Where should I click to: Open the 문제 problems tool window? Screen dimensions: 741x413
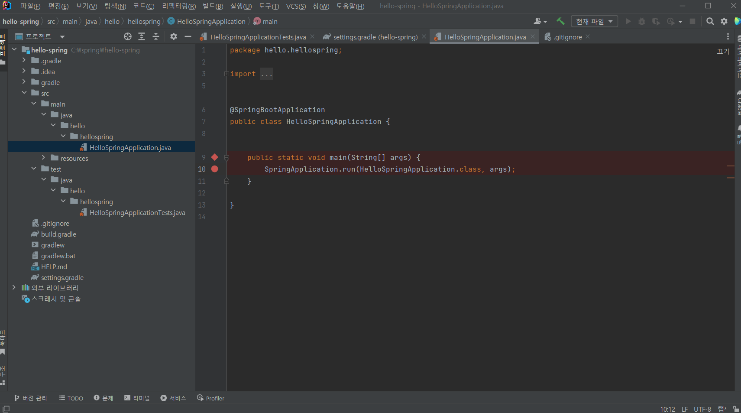(x=104, y=398)
